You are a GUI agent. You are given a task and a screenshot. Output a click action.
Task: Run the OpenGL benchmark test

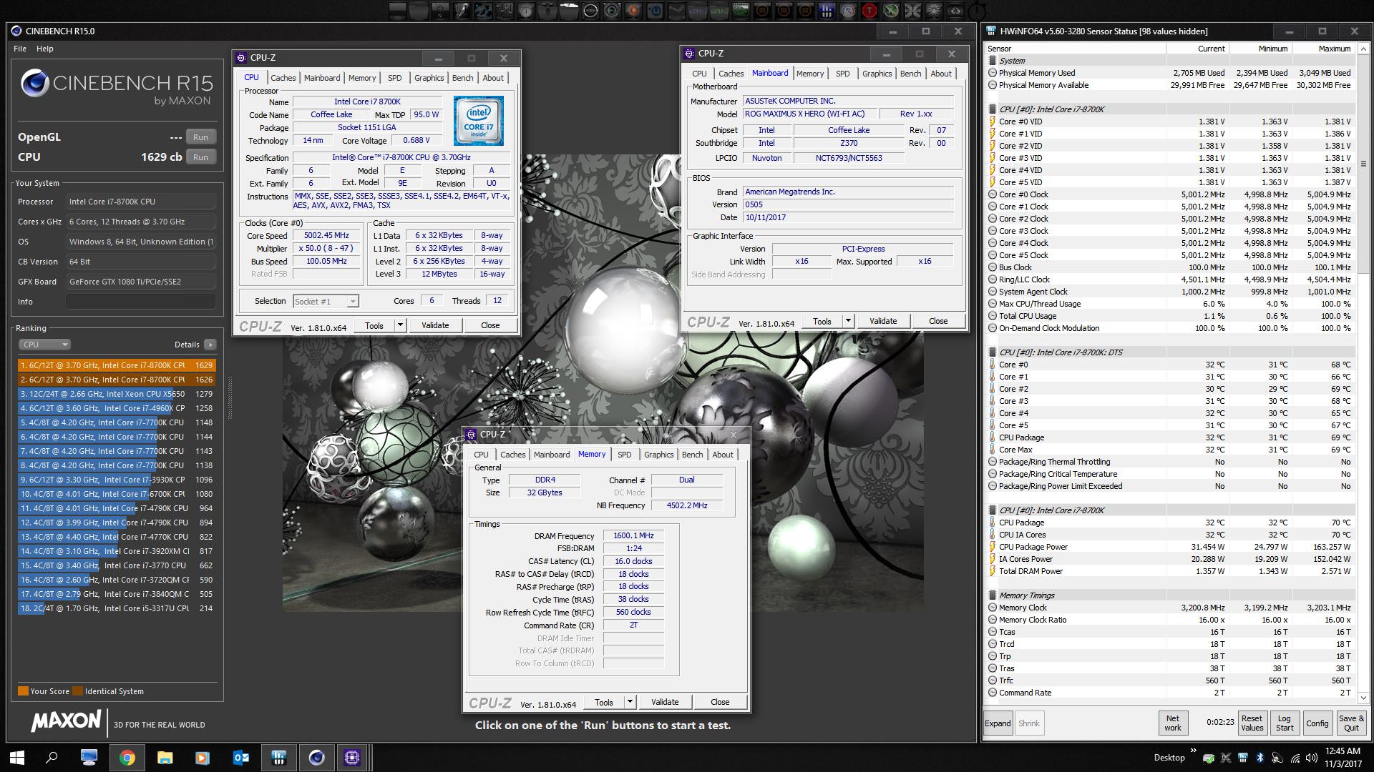pyautogui.click(x=200, y=137)
